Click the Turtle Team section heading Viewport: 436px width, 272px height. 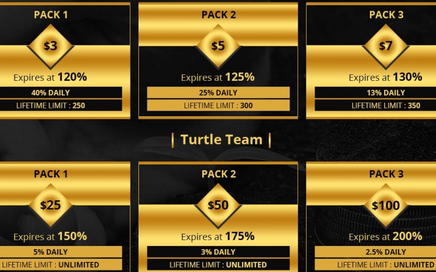[221, 140]
